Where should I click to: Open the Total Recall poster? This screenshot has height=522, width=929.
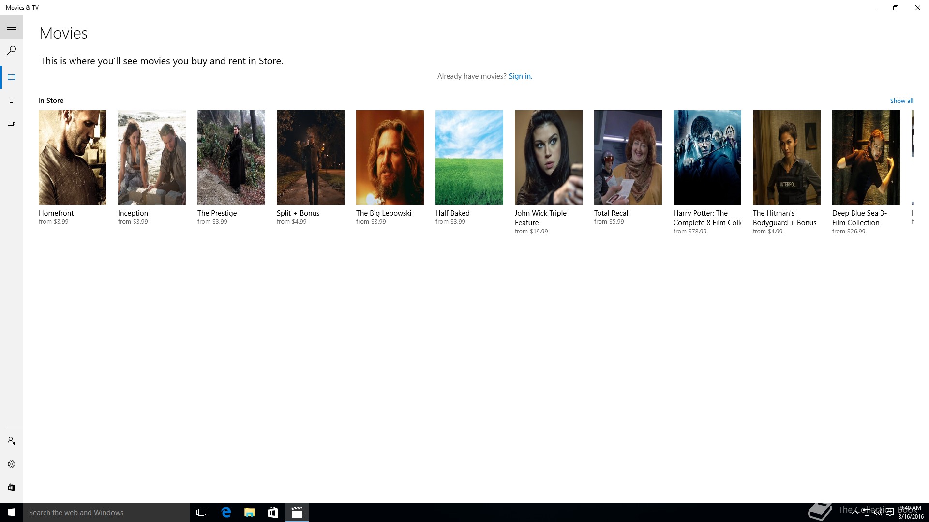click(x=628, y=158)
